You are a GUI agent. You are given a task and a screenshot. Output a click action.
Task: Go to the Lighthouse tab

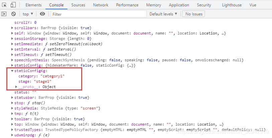point(232,5)
